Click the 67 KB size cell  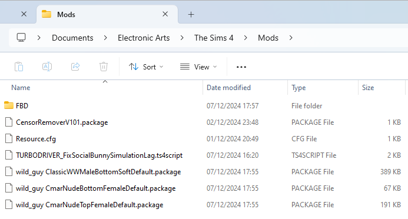click(x=392, y=188)
